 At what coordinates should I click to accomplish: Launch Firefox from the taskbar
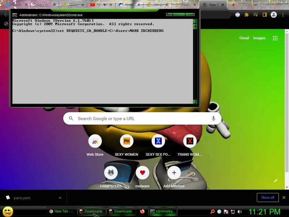(142, 211)
